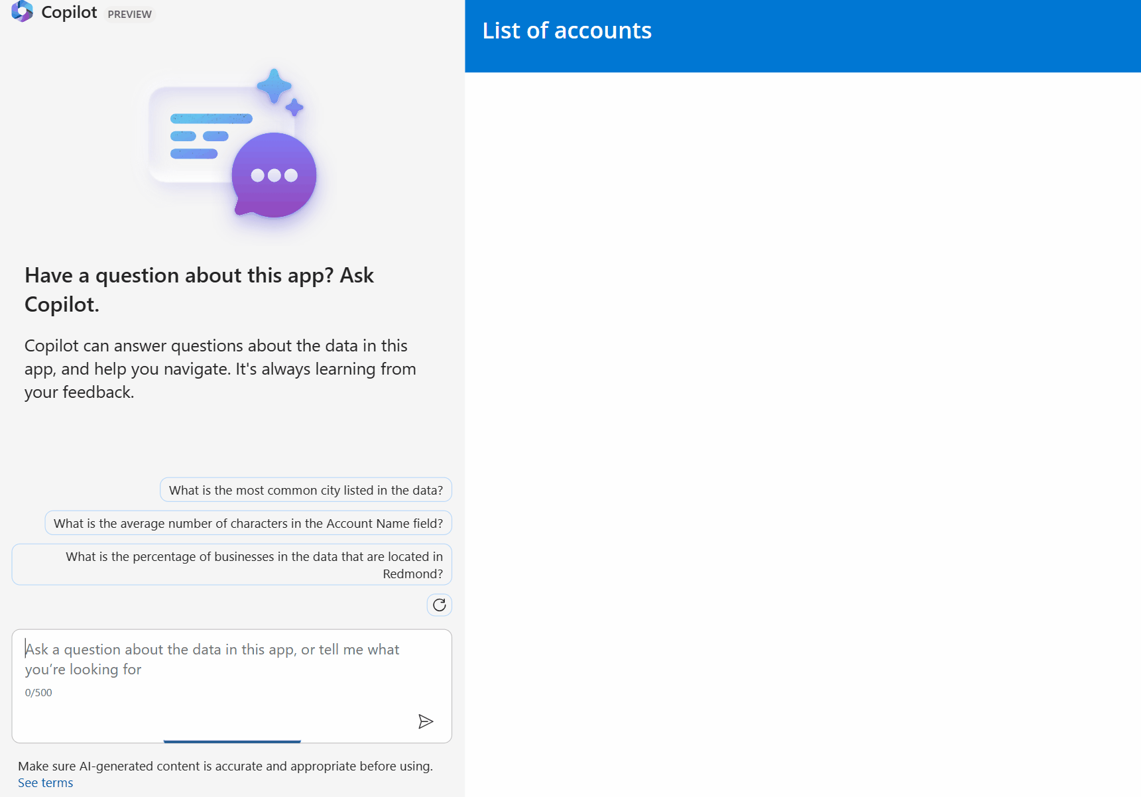Click the List of accounts header title

[567, 31]
